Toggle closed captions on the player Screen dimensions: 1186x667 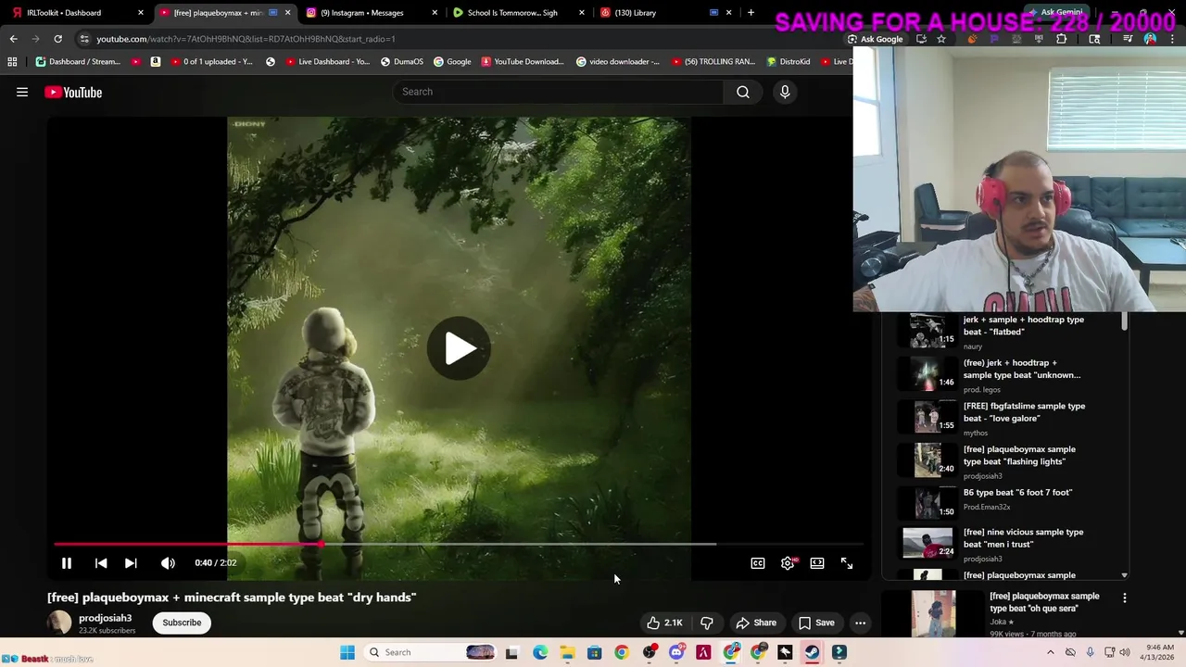pyautogui.click(x=758, y=563)
